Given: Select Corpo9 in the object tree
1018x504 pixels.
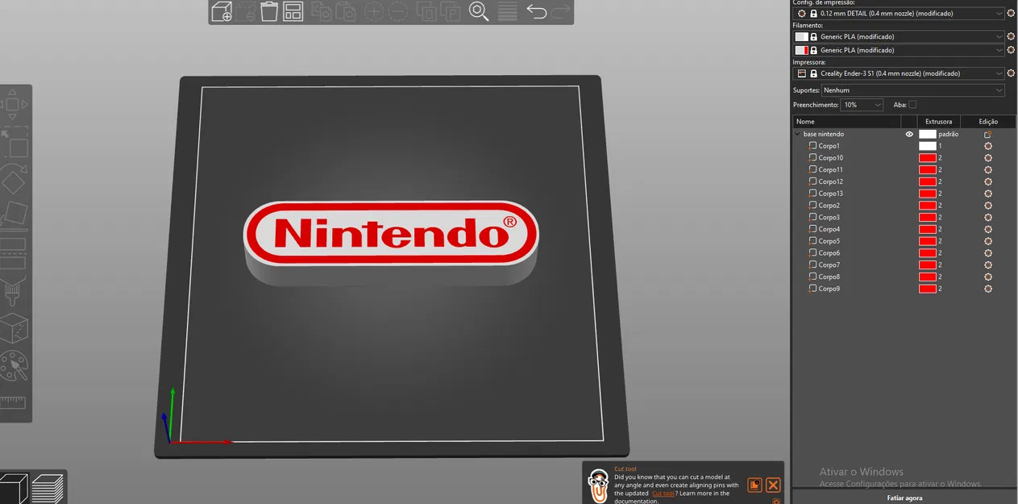Looking at the screenshot, I should coord(829,288).
